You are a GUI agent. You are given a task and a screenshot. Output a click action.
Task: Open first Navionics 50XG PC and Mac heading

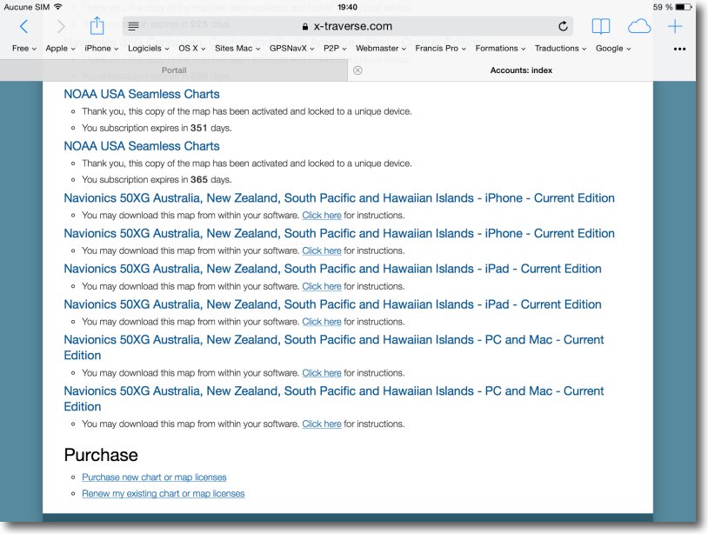[x=334, y=347]
